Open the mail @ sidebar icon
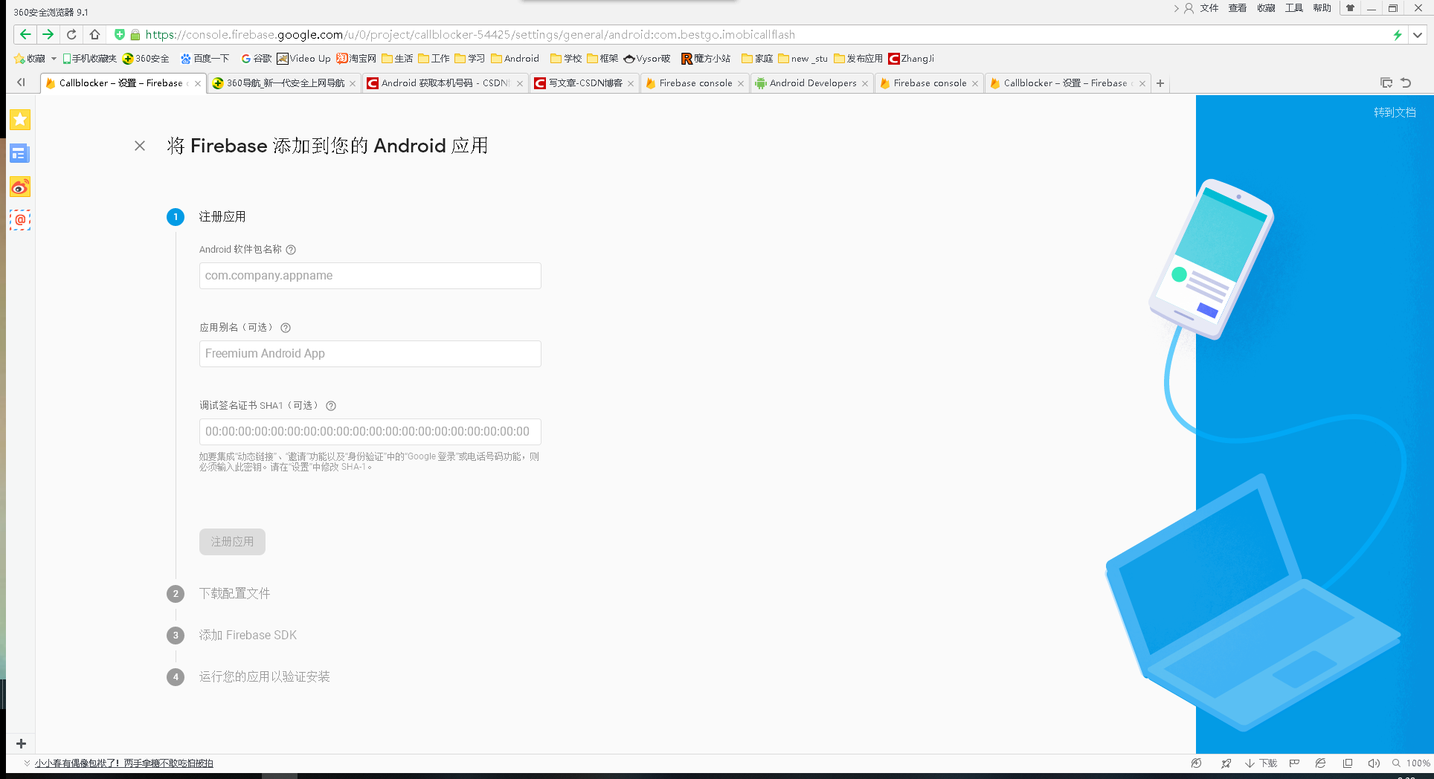This screenshot has width=1434, height=779. tap(20, 220)
